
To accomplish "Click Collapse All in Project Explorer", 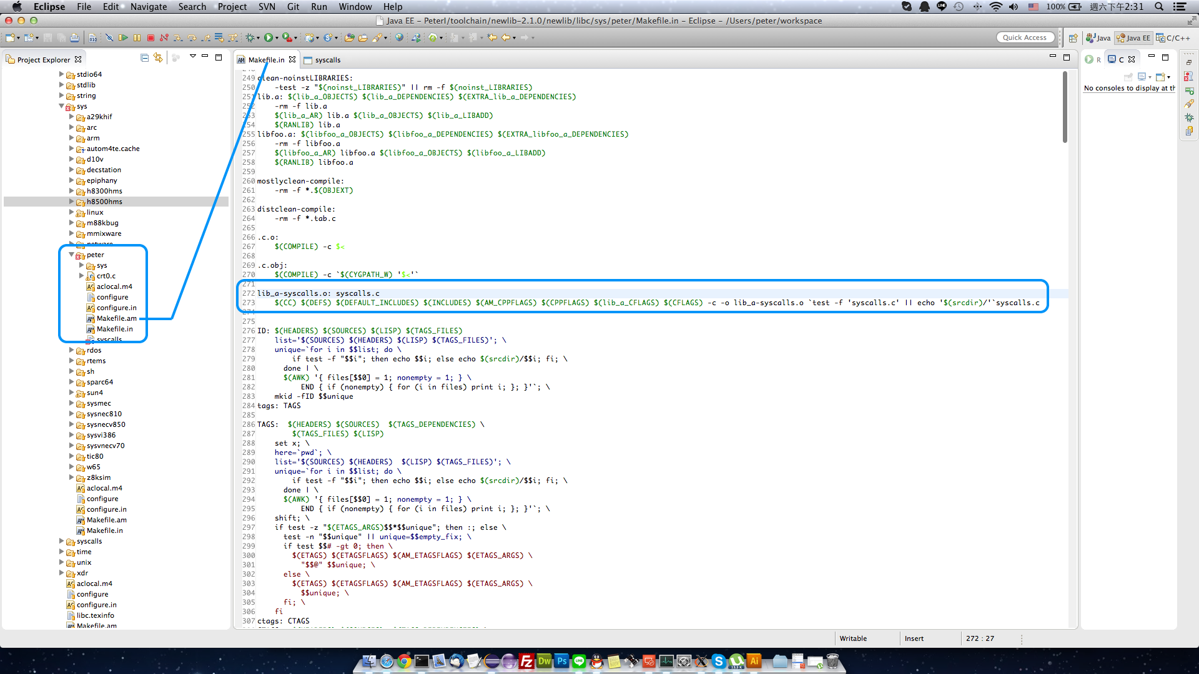I will 144,58.
